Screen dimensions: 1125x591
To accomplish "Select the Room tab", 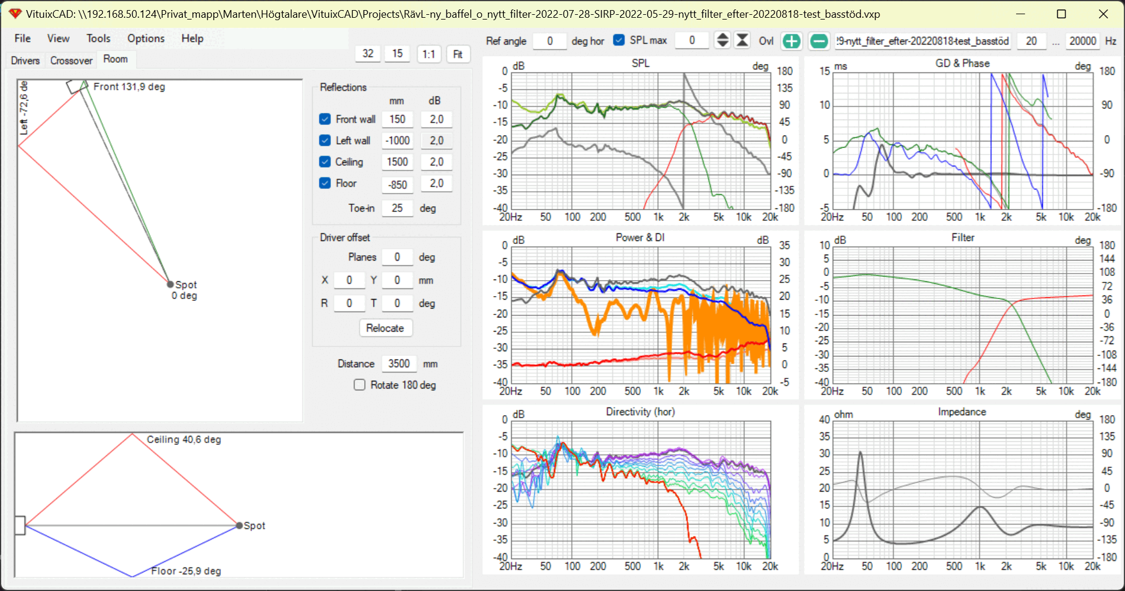I will 115,59.
